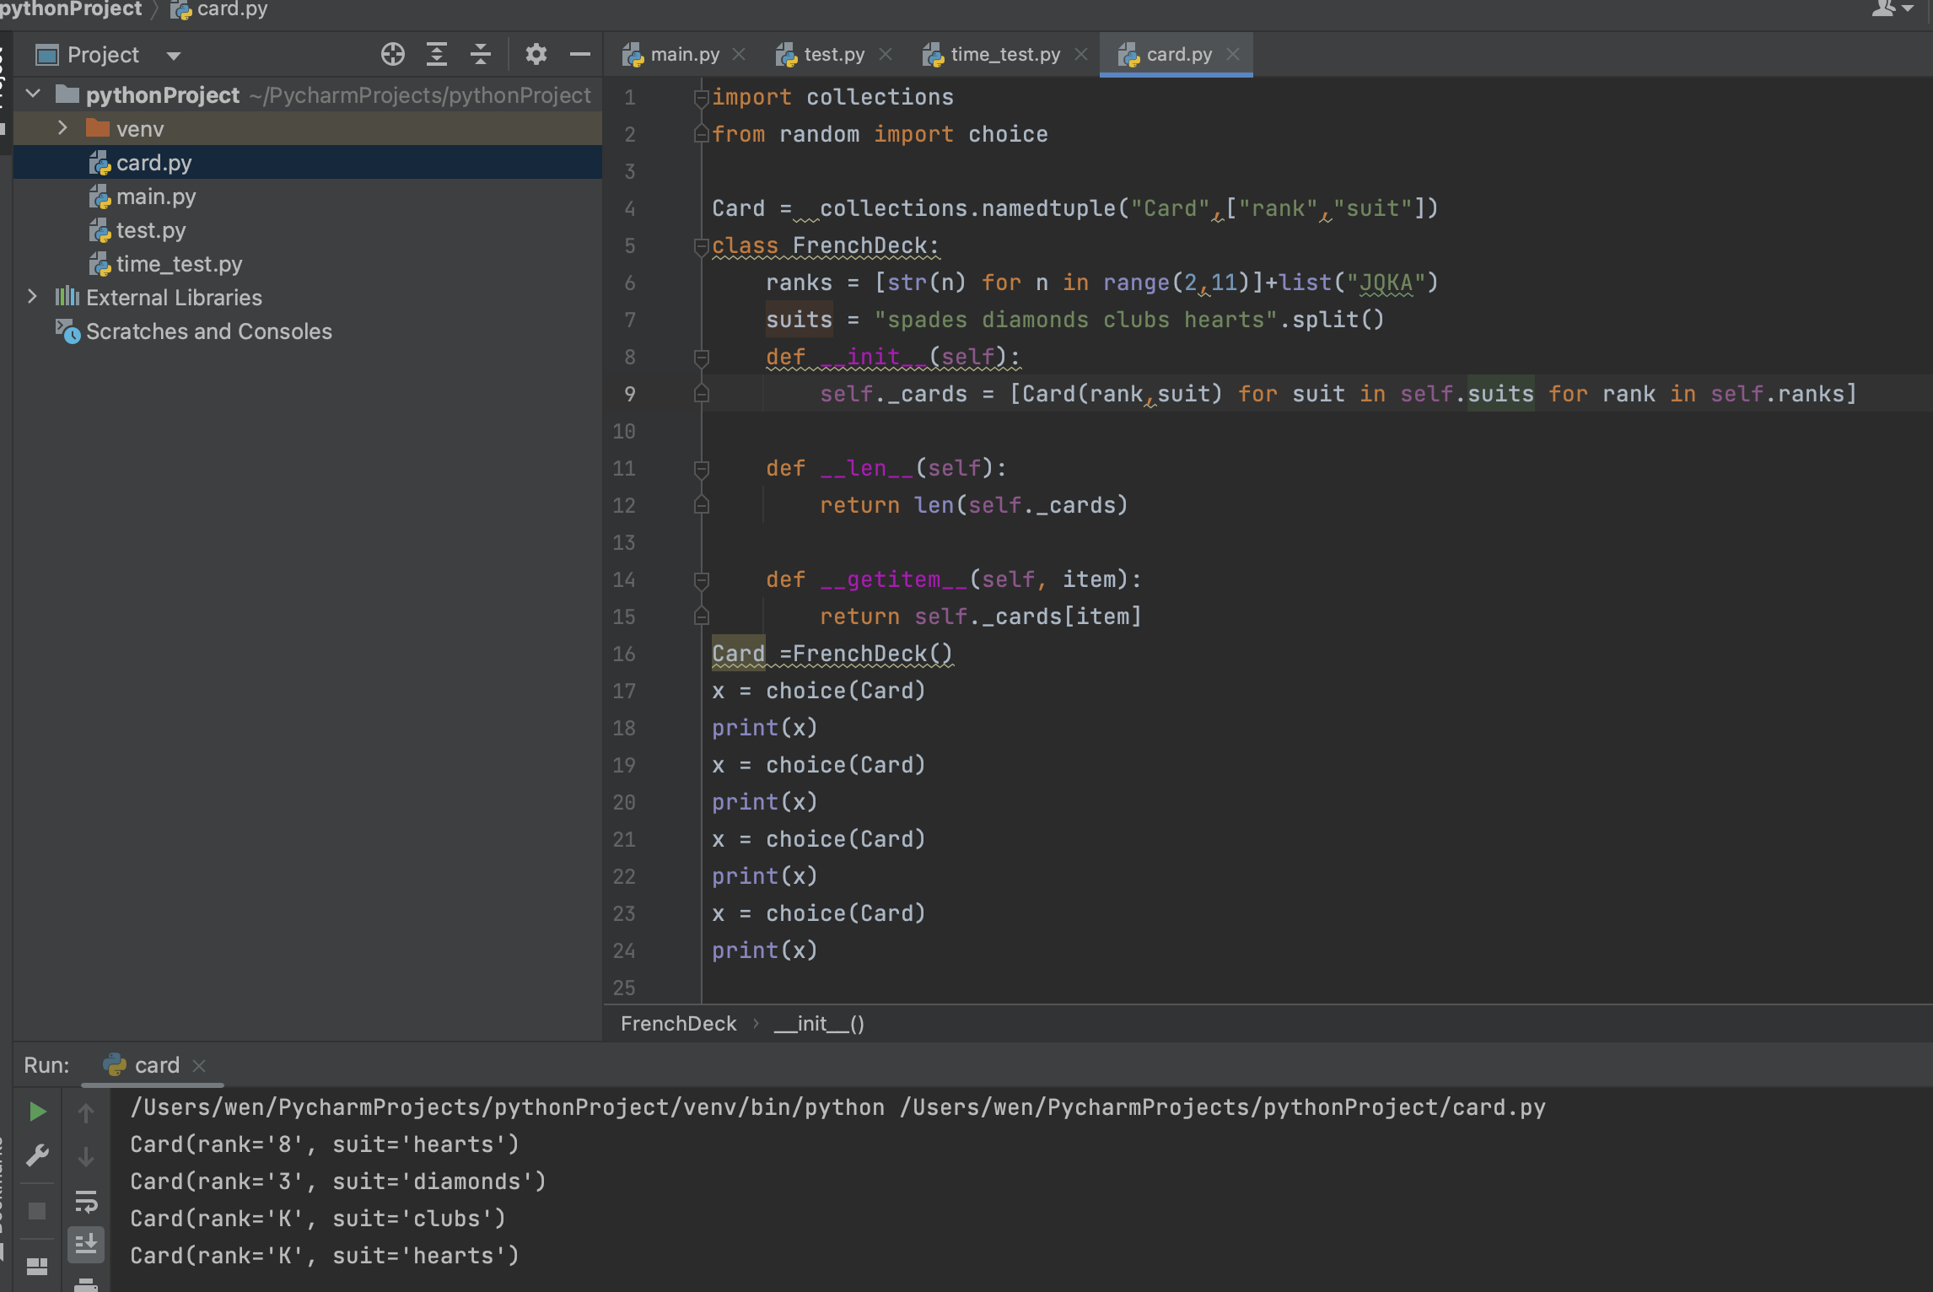Open test.py in project tree
Screen dimensions: 1933x1292
(x=150, y=230)
